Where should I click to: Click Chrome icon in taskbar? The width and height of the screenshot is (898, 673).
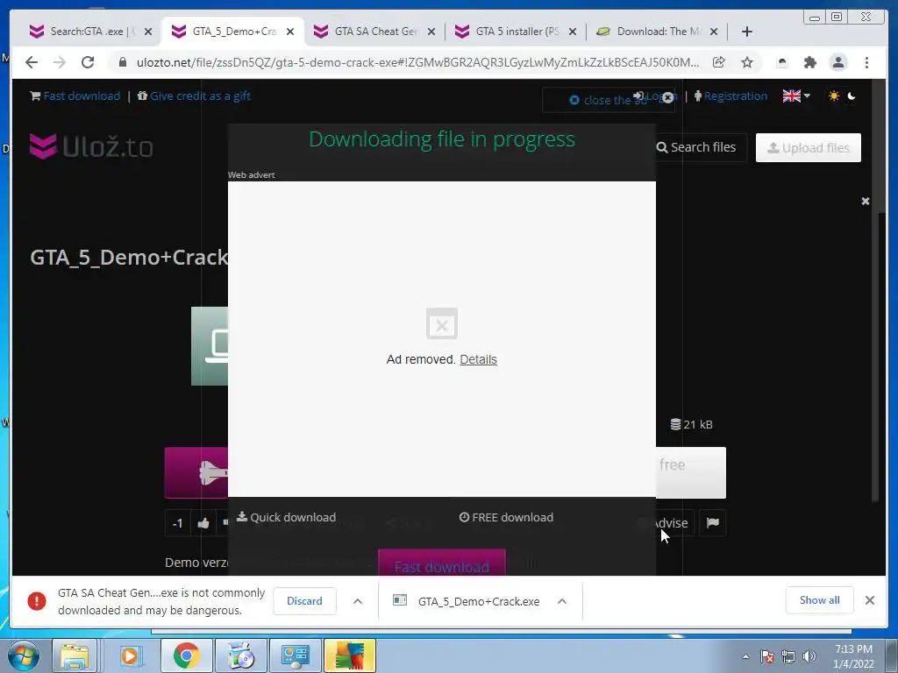[186, 655]
